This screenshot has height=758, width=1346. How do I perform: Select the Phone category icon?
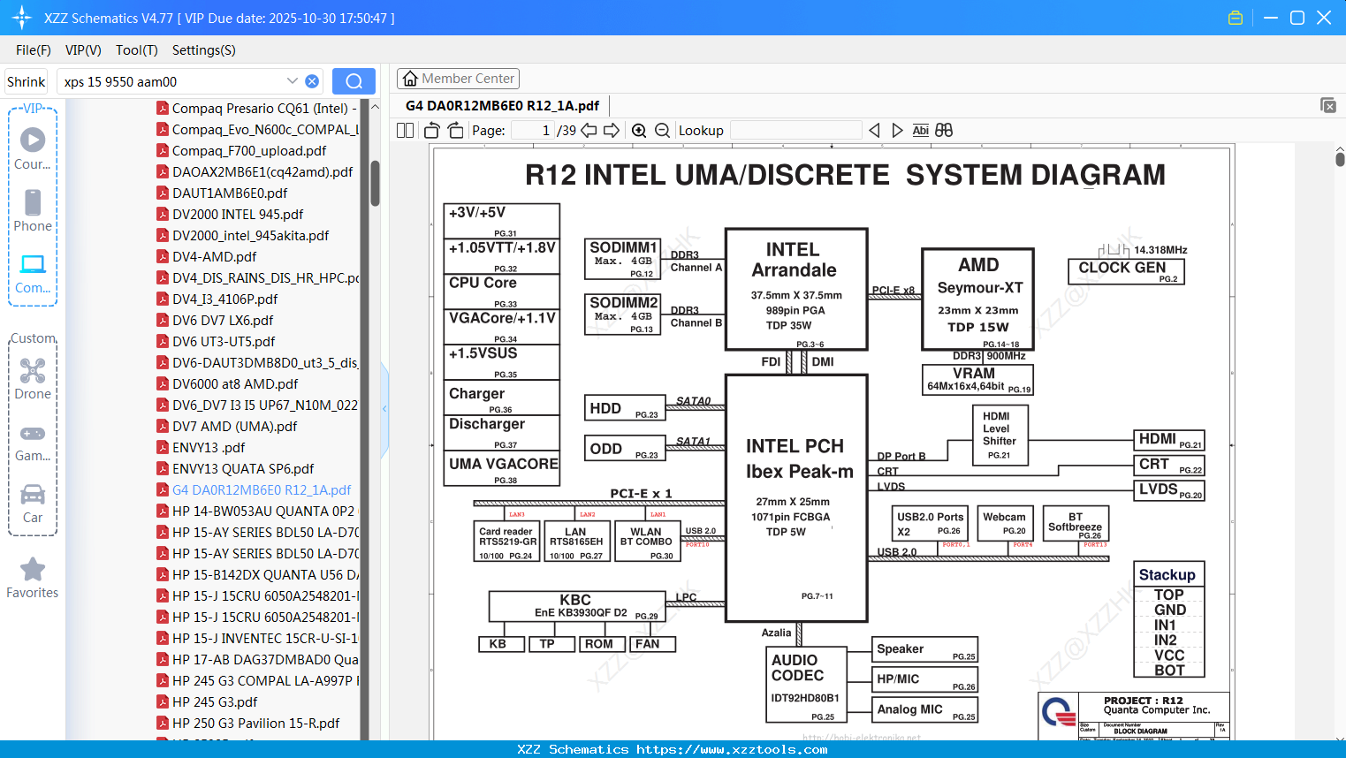tap(33, 211)
